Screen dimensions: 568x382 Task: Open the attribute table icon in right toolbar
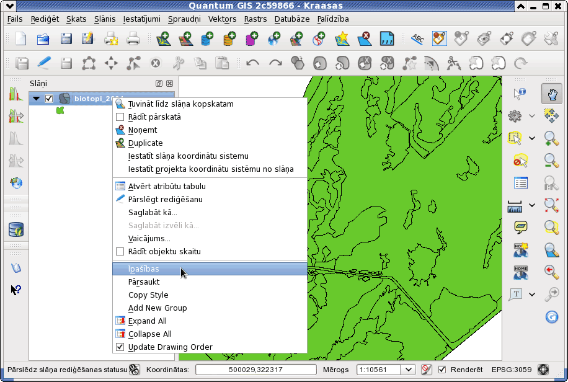[x=520, y=183]
